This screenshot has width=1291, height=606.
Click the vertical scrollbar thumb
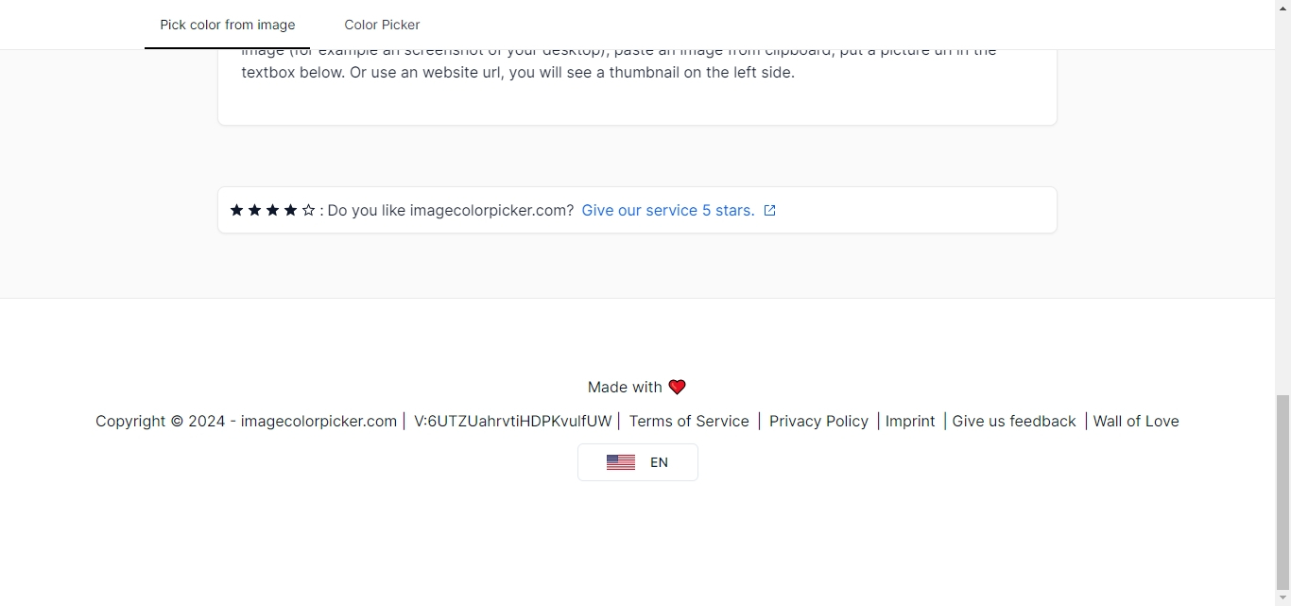click(1283, 492)
